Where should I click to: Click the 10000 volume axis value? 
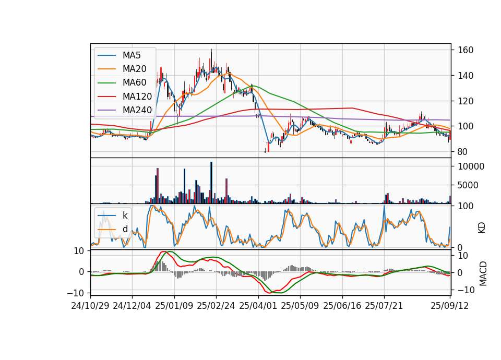click(x=471, y=166)
